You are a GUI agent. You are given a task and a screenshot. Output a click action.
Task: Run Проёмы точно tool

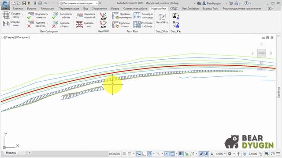click(121, 25)
